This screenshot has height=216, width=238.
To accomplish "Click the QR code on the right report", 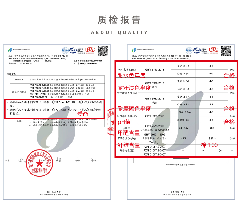I will pos(226,51).
